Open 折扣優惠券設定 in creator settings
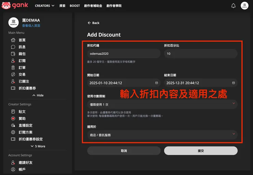This screenshot has width=253, height=175. [31, 139]
